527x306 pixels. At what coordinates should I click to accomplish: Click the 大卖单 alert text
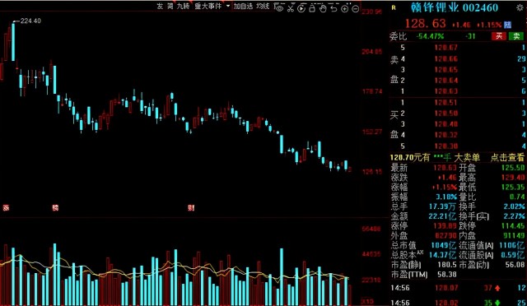click(x=467, y=157)
